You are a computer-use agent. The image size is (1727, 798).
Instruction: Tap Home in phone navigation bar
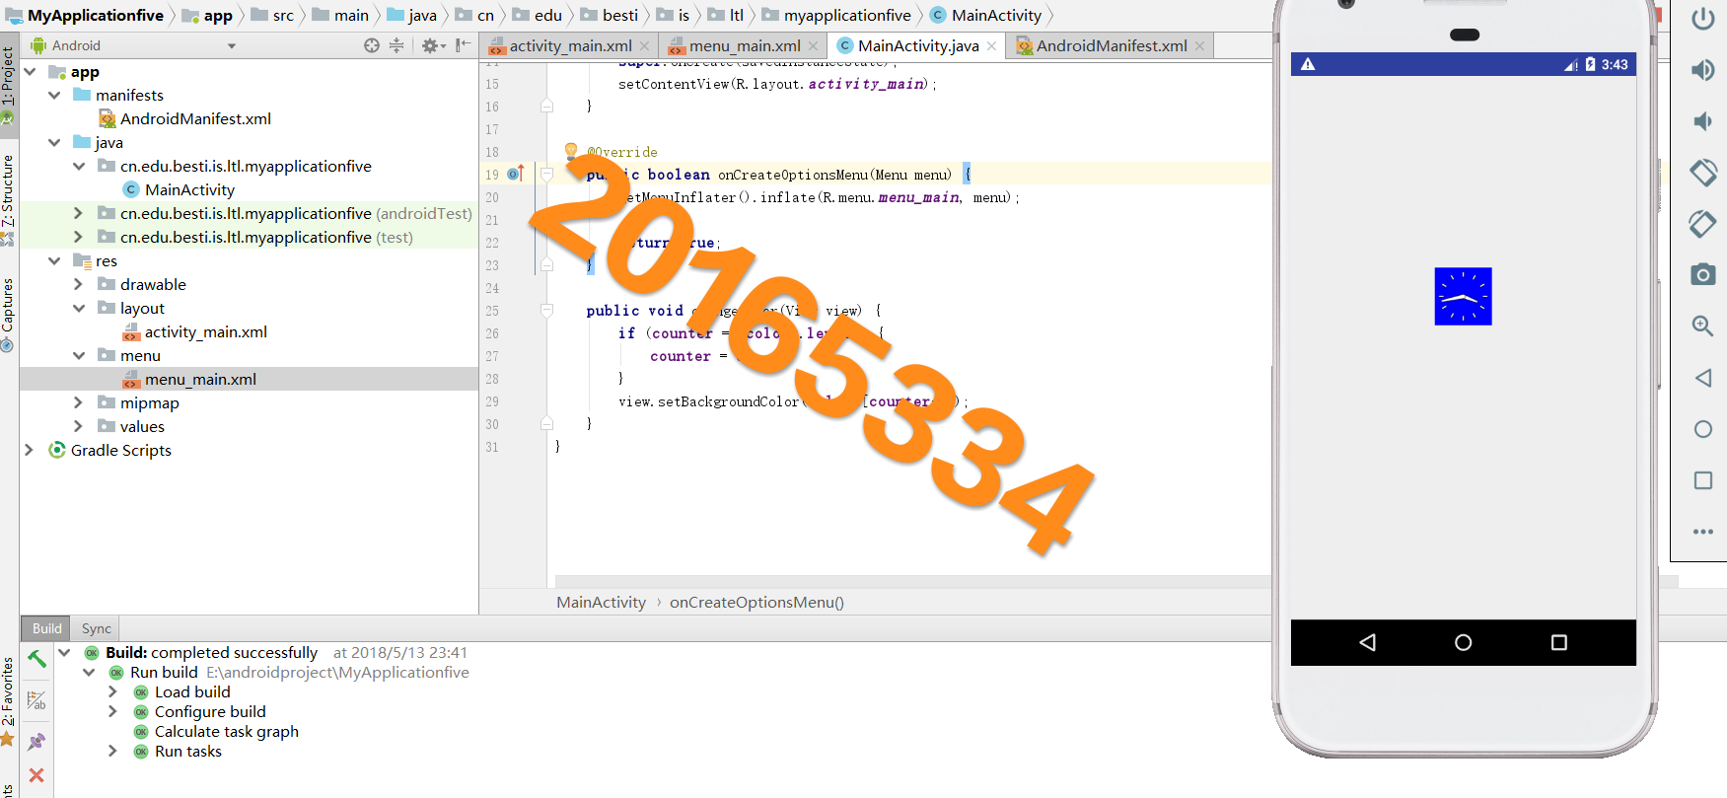pyautogui.click(x=1463, y=642)
